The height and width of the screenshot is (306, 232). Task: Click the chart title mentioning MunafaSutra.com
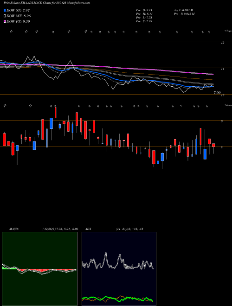(x=47, y=3)
